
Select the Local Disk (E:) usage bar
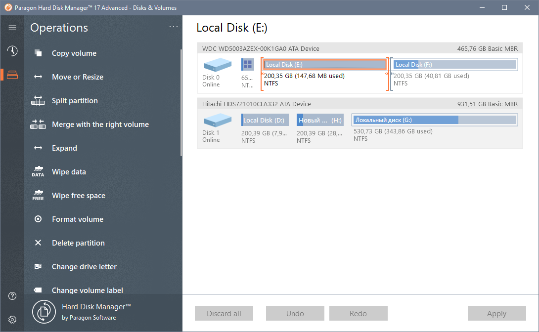[x=325, y=65]
